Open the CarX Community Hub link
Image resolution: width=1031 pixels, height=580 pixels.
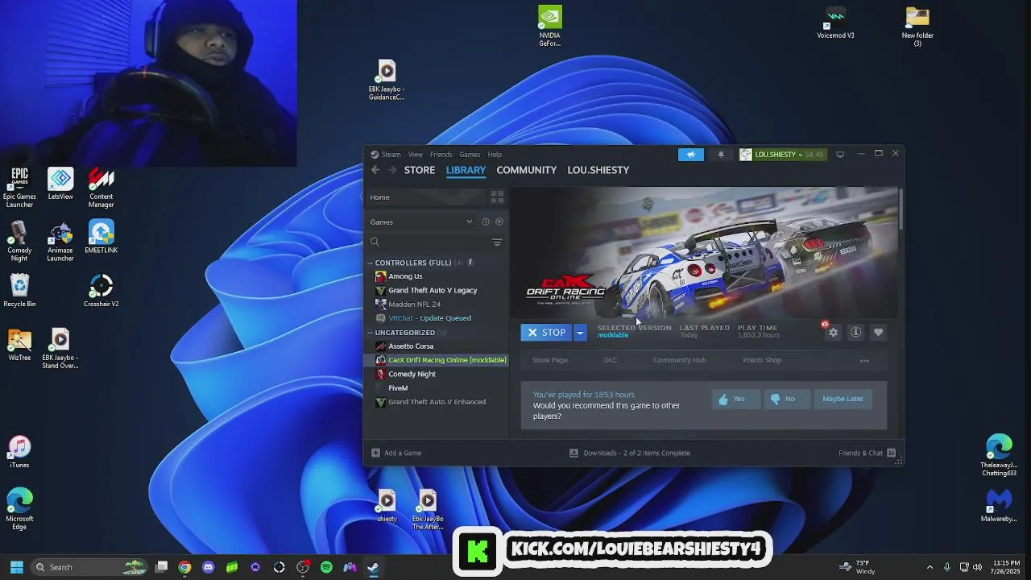[x=680, y=360]
